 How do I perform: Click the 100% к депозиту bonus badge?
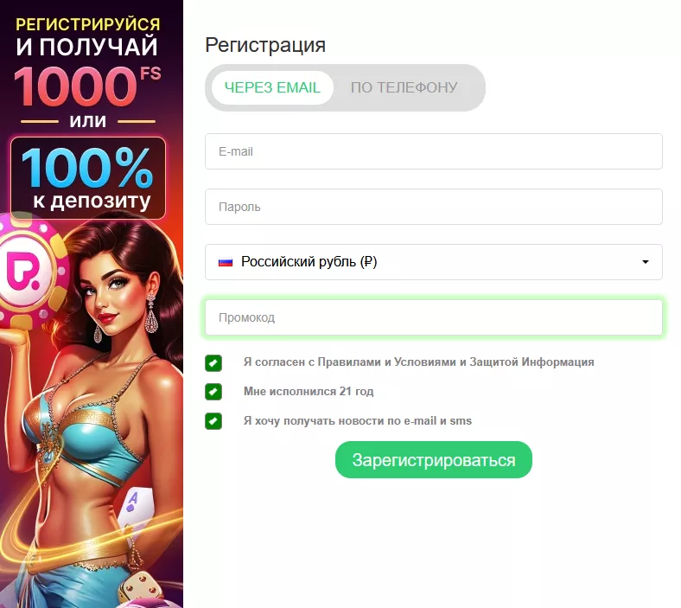click(88, 178)
